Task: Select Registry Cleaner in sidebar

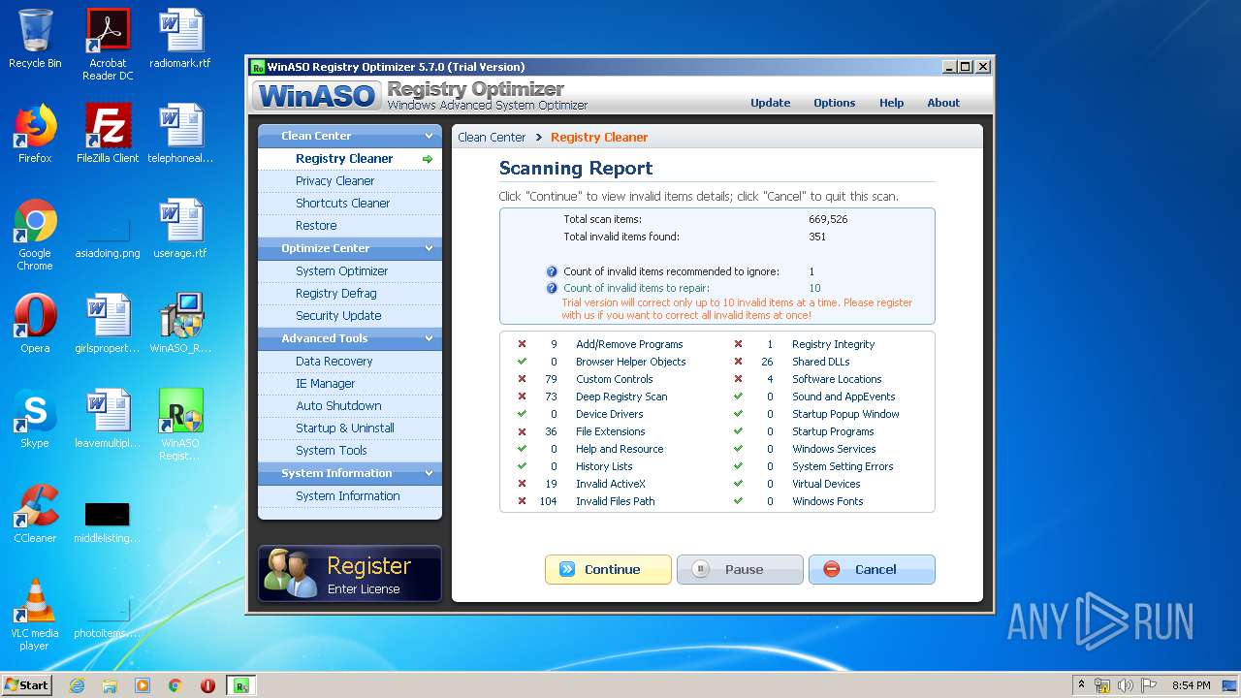Action: coord(350,158)
